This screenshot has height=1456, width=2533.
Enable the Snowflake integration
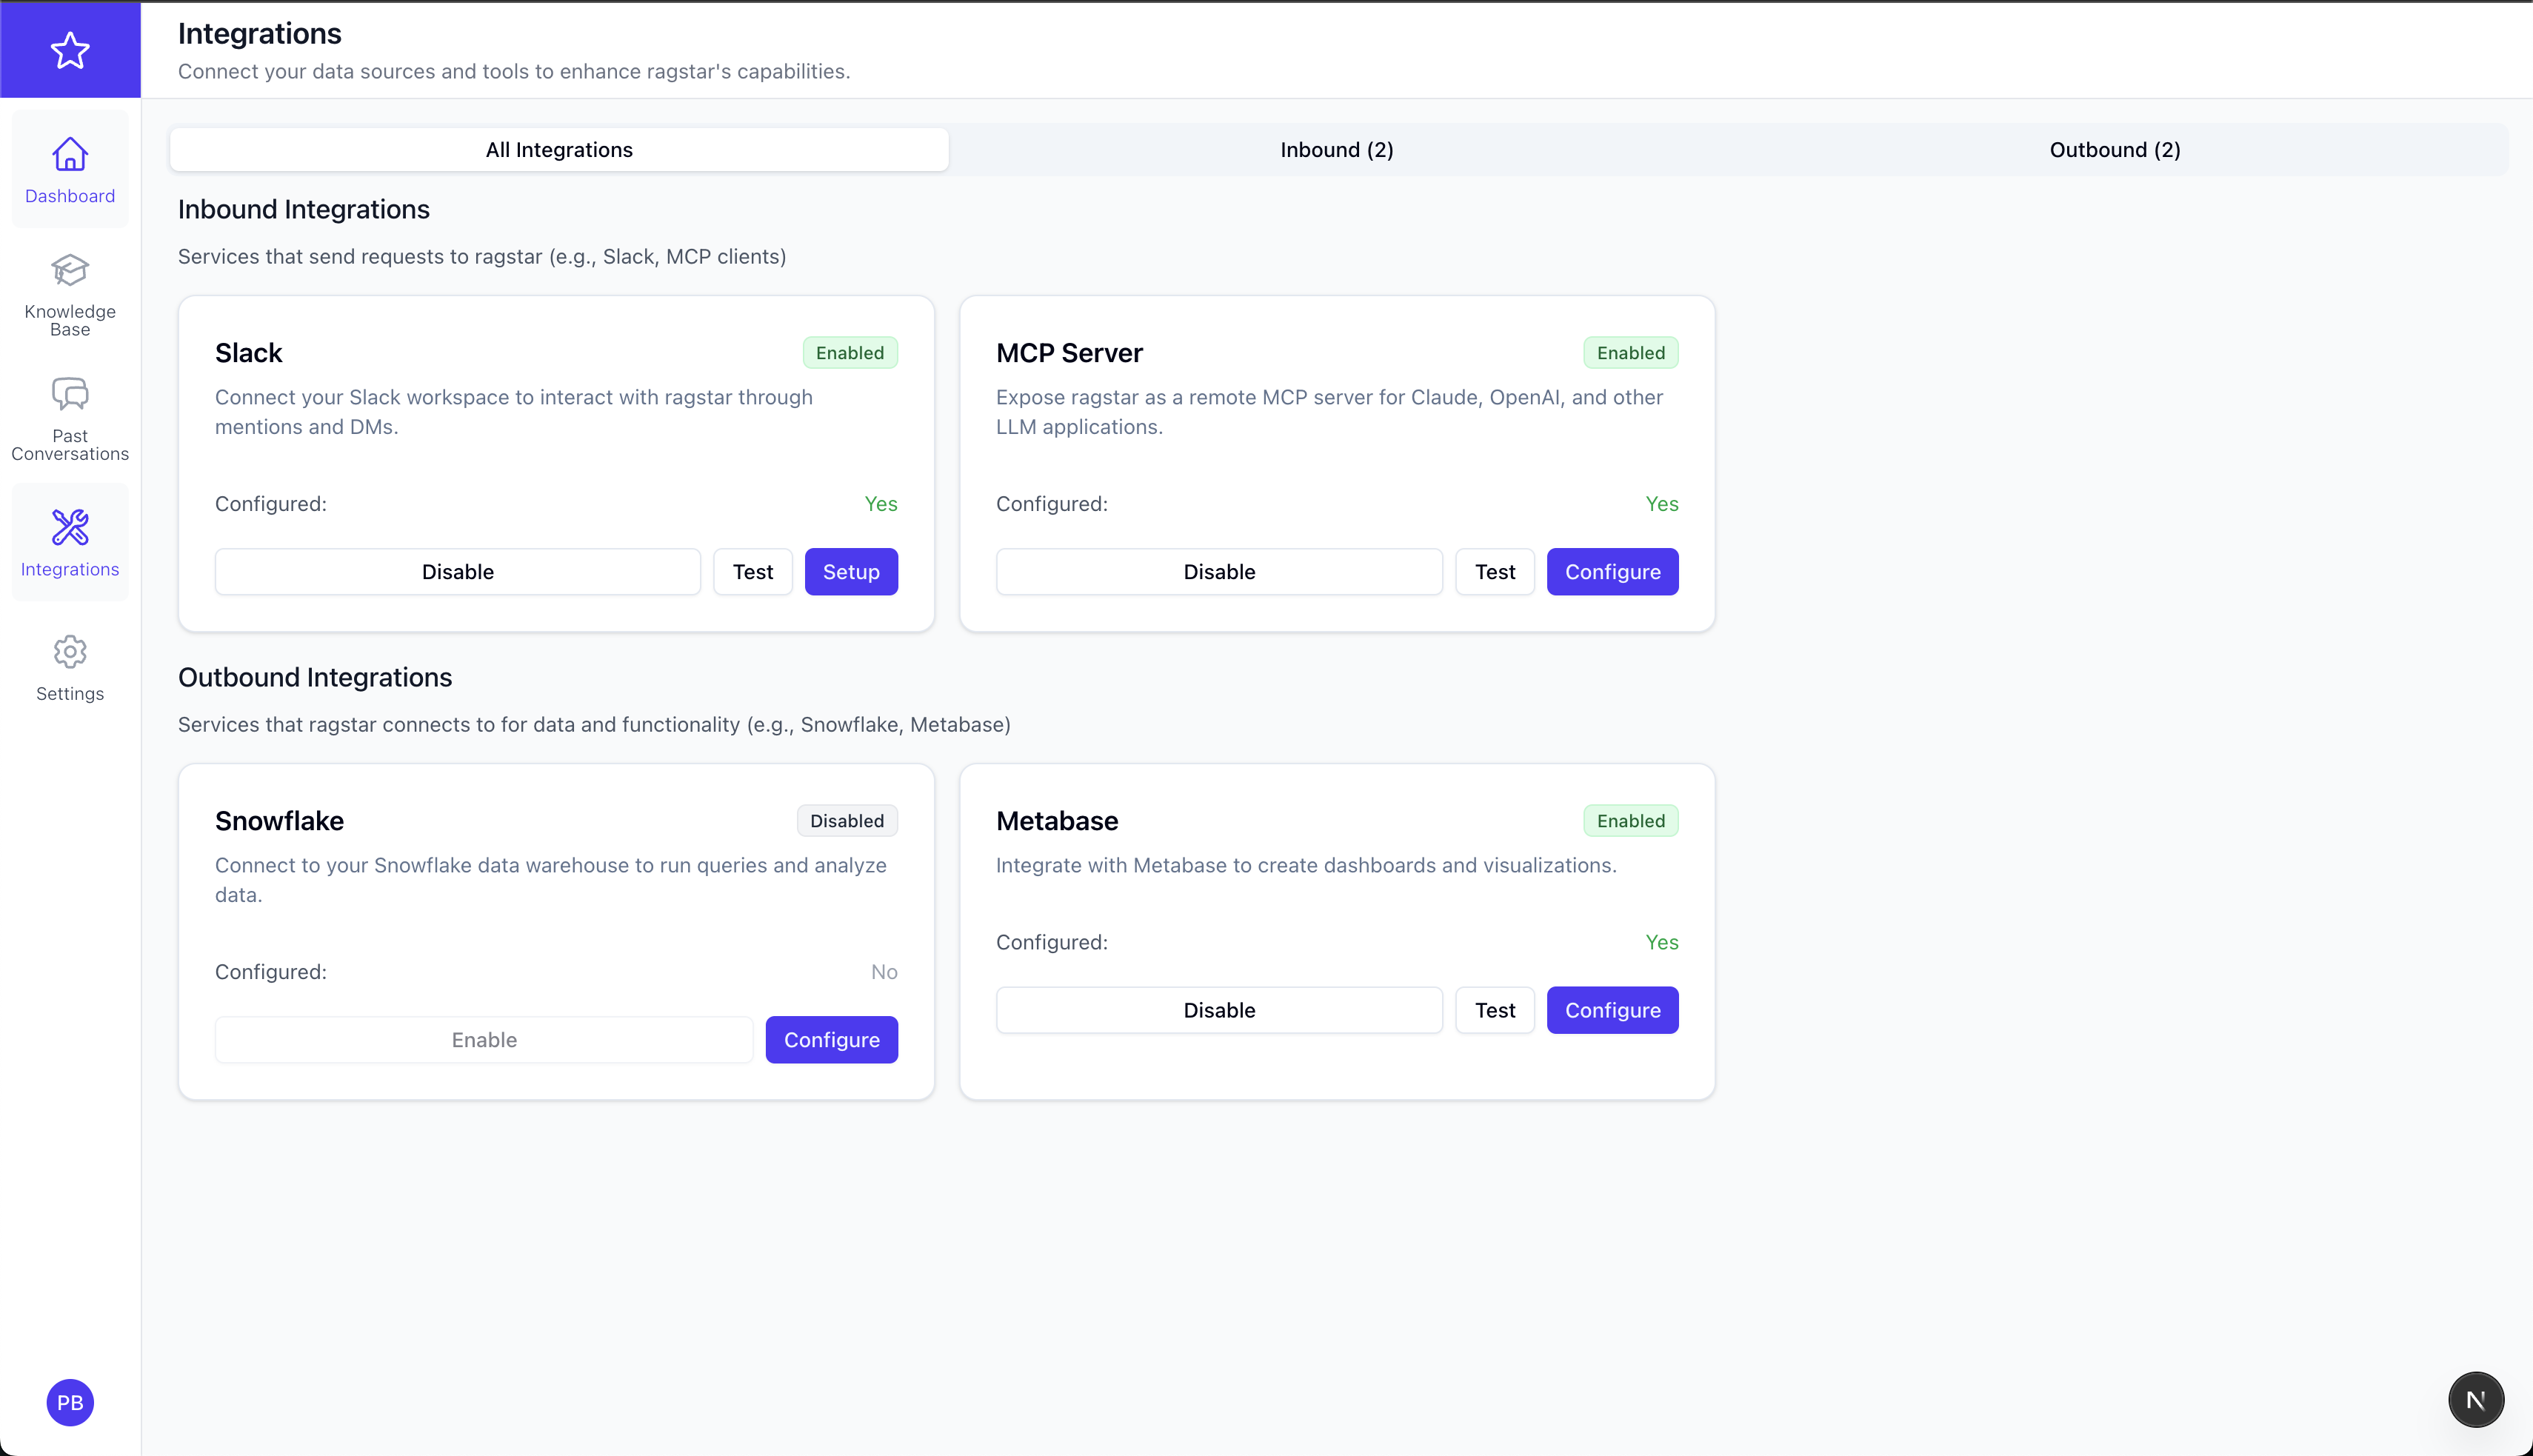pyautogui.click(x=484, y=1040)
